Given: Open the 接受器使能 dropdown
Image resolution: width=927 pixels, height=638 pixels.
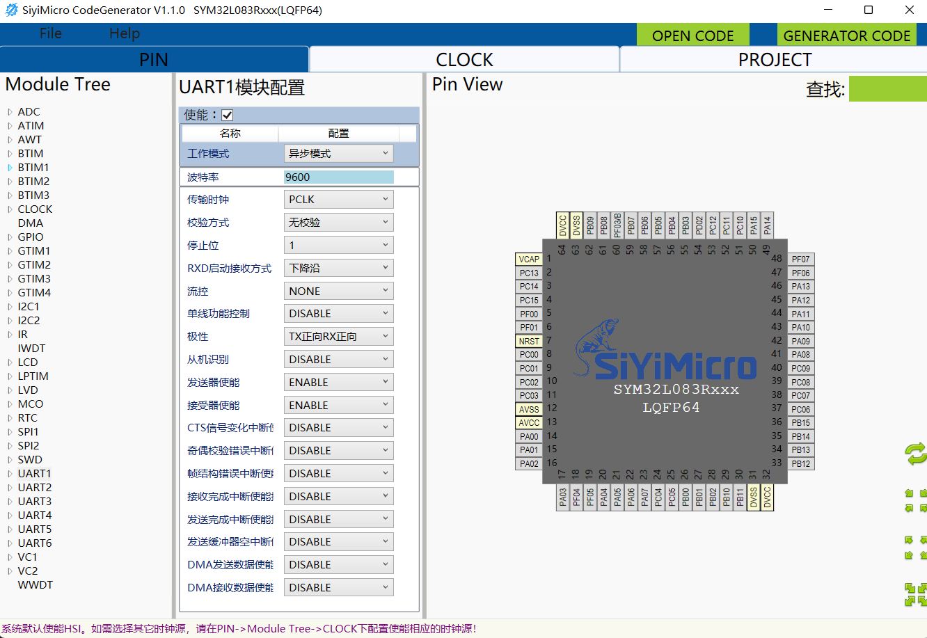Looking at the screenshot, I should pos(339,405).
